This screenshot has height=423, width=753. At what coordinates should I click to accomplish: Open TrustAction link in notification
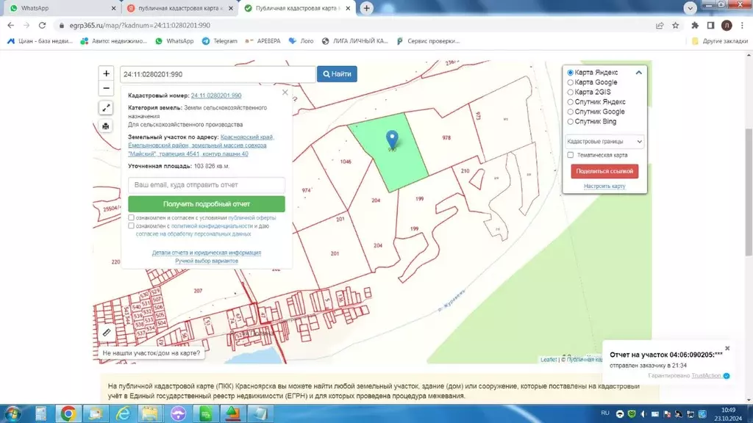click(707, 375)
